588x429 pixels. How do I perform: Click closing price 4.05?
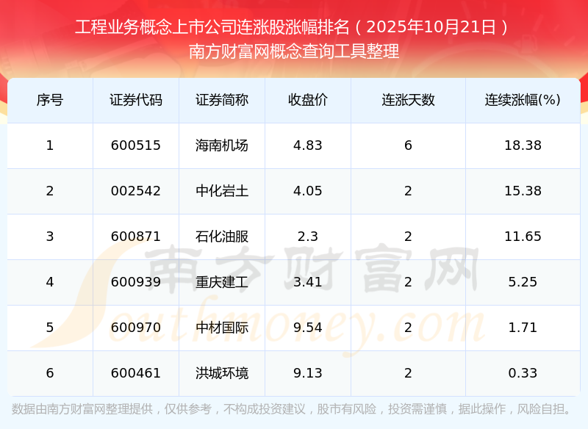pyautogui.click(x=308, y=191)
